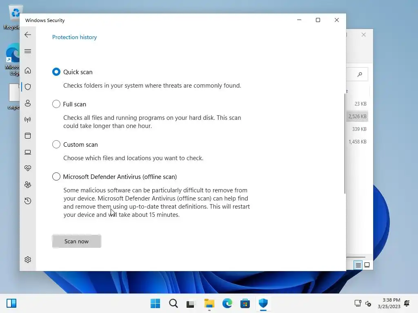Select the Microsoft Edge desktop shortcut
Image resolution: width=418 pixels, height=313 pixels.
(12, 60)
